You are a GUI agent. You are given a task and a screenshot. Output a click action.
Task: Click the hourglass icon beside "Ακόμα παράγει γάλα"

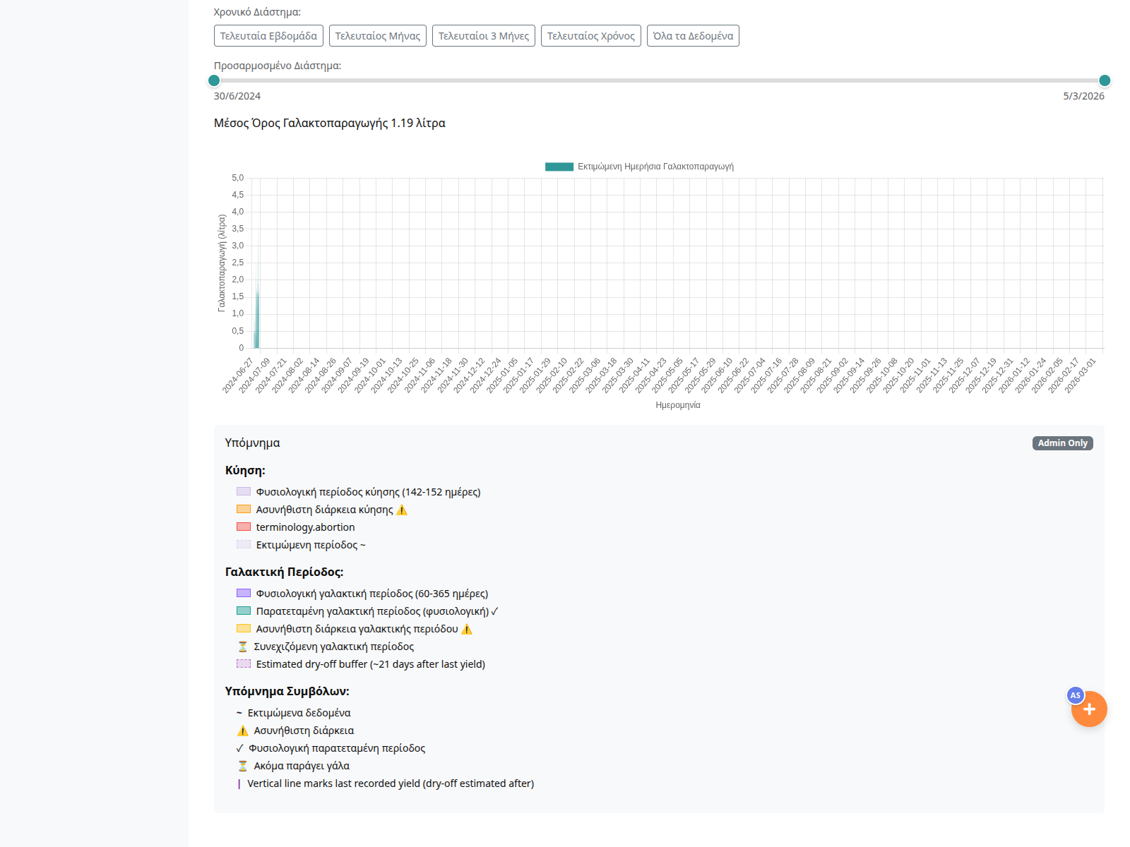click(x=242, y=765)
